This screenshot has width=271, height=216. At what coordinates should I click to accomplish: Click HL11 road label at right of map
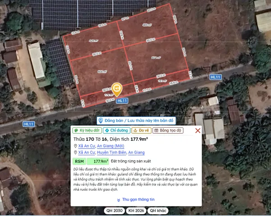click(x=216, y=77)
